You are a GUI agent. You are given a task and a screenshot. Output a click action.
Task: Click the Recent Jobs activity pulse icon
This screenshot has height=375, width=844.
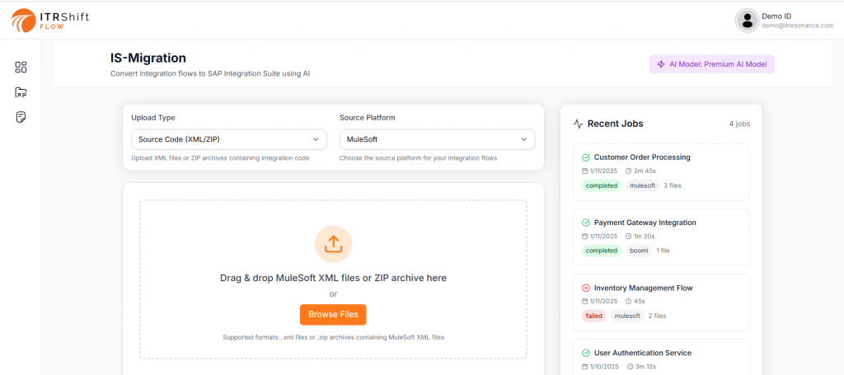coord(578,124)
